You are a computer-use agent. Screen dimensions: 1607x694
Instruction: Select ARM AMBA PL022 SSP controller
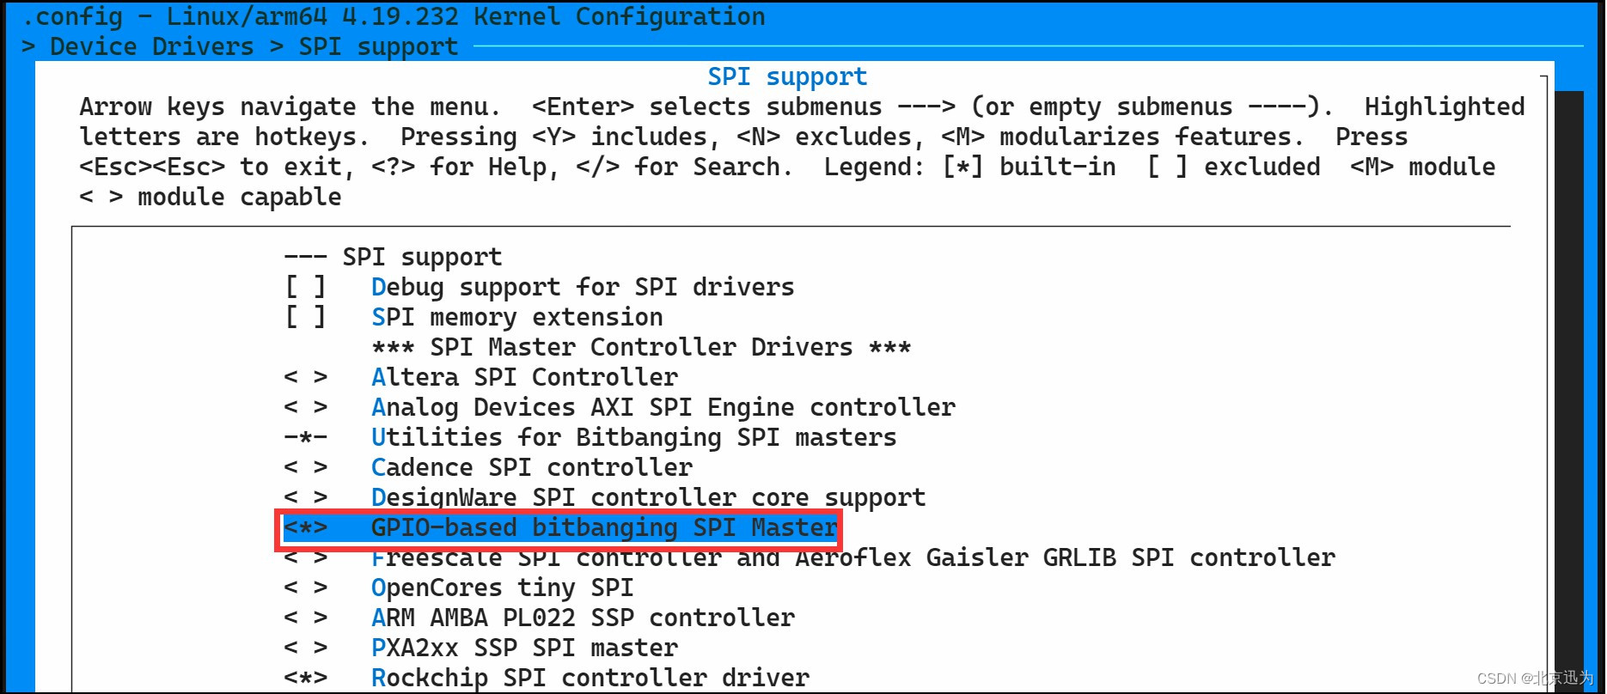[x=583, y=618]
